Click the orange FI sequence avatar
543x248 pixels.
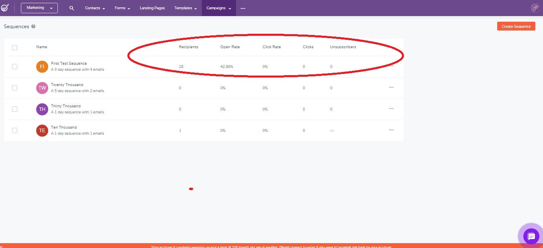coord(42,67)
